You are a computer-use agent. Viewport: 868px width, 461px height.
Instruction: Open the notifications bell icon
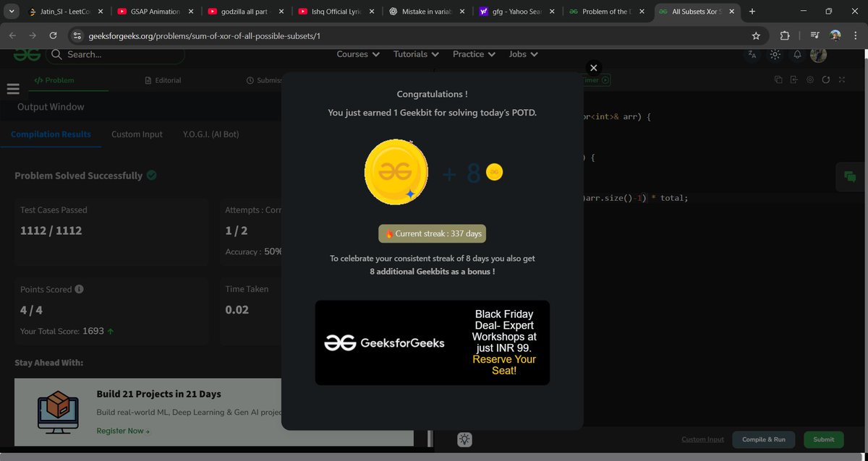point(797,54)
